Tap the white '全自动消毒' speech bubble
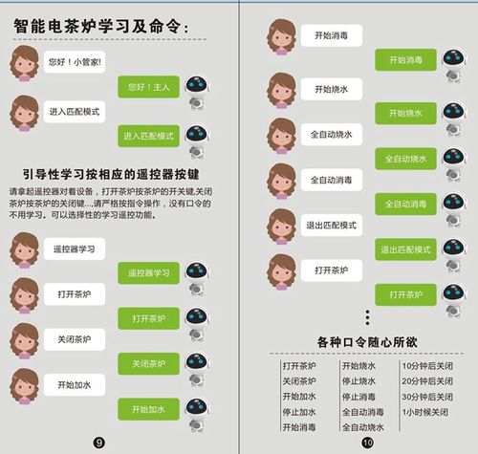The image size is (478, 454). [332, 180]
